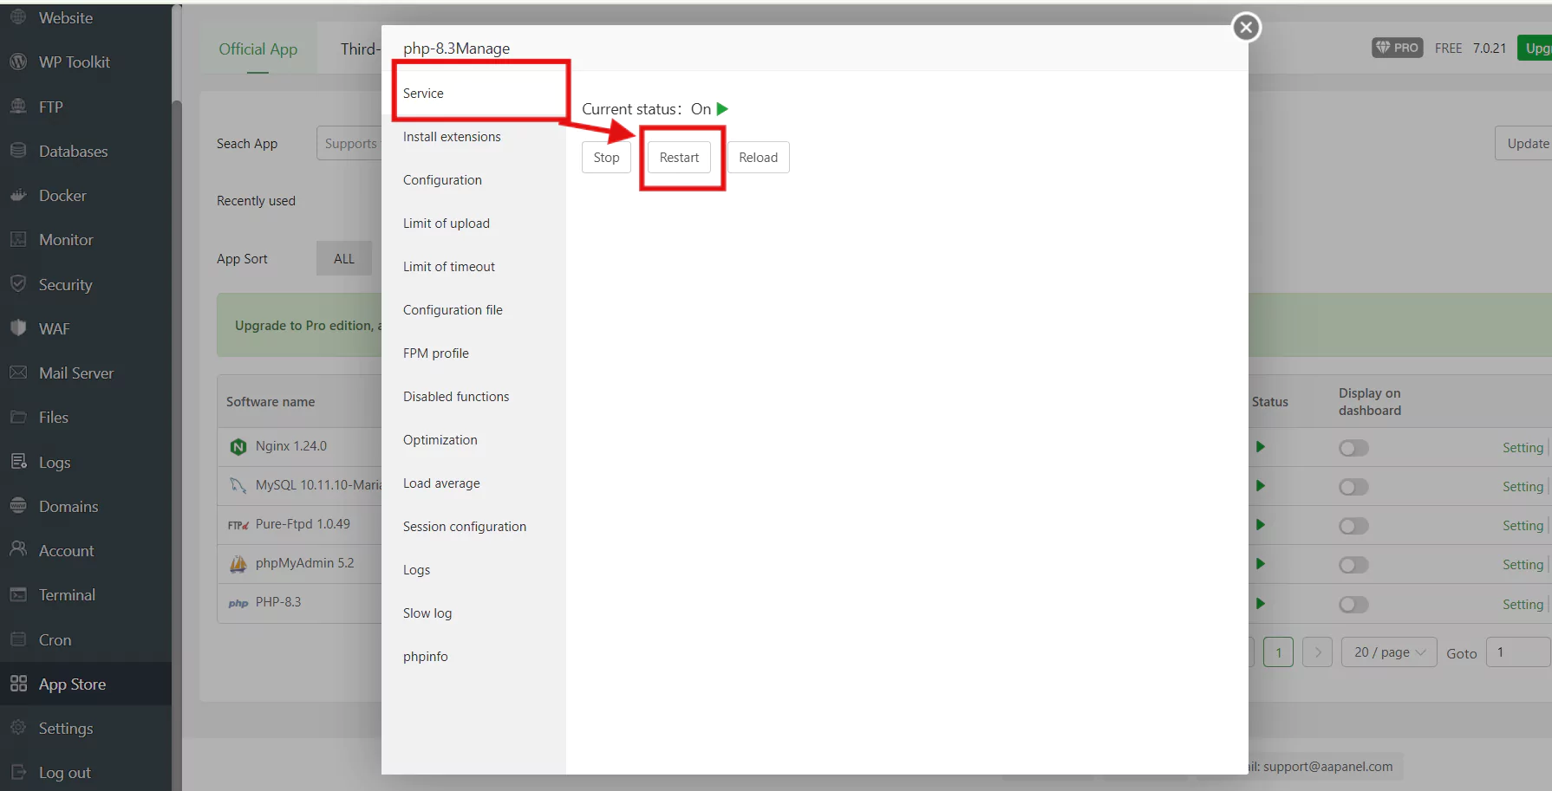Image resolution: width=1552 pixels, height=791 pixels.
Task: Click the Reload service button
Action: 758,158
